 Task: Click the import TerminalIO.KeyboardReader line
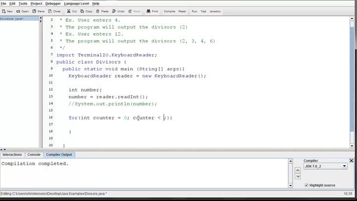(107, 55)
